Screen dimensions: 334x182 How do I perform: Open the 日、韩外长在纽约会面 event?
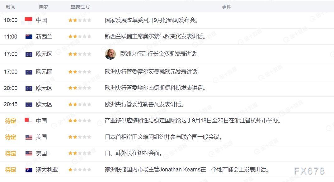pos(133,153)
